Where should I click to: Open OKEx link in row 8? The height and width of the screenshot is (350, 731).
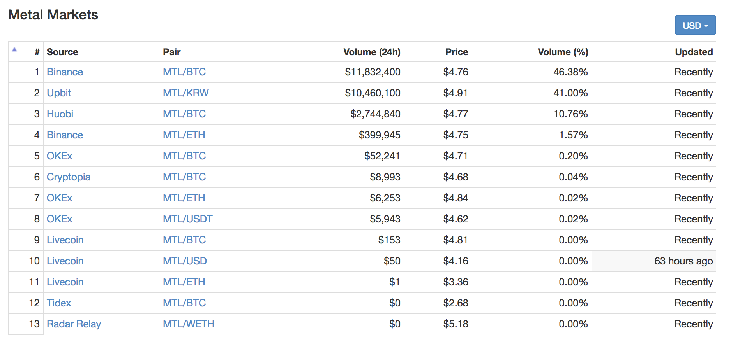pyautogui.click(x=60, y=219)
